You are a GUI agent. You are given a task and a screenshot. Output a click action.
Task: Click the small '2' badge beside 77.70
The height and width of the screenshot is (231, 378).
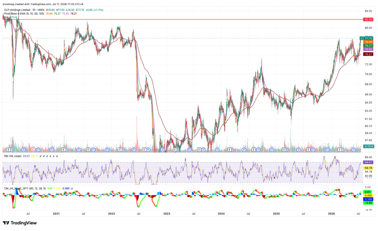click(x=361, y=38)
